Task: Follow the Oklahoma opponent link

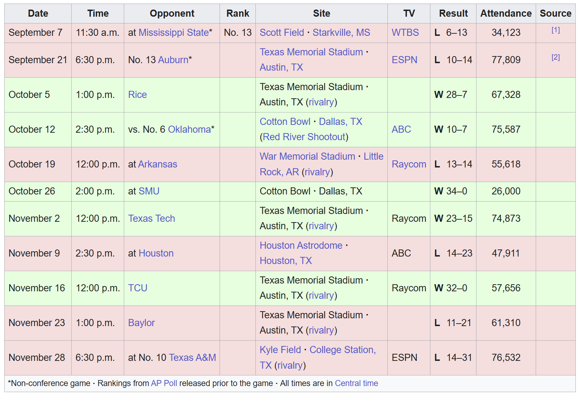Action: coord(189,130)
